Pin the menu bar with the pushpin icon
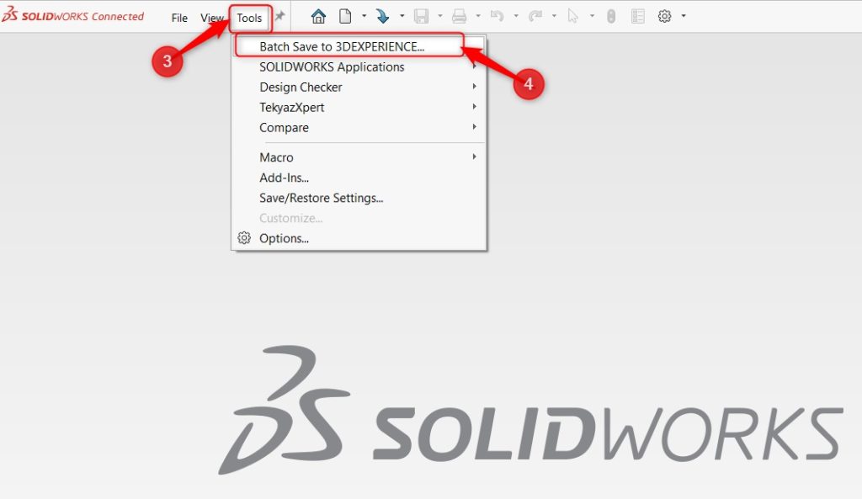This screenshot has height=499, width=862. point(279,16)
